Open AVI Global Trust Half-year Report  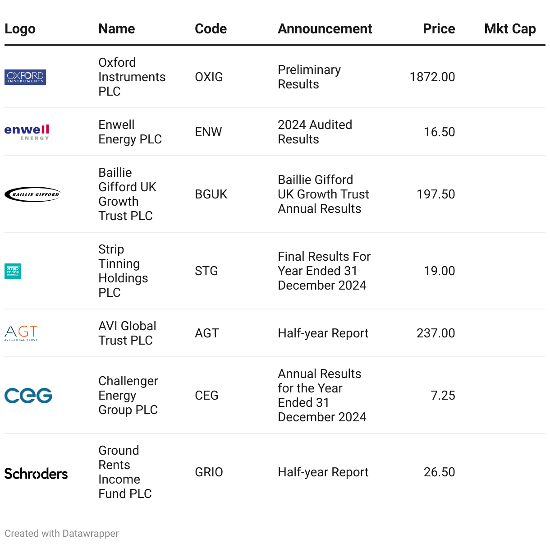323,333
